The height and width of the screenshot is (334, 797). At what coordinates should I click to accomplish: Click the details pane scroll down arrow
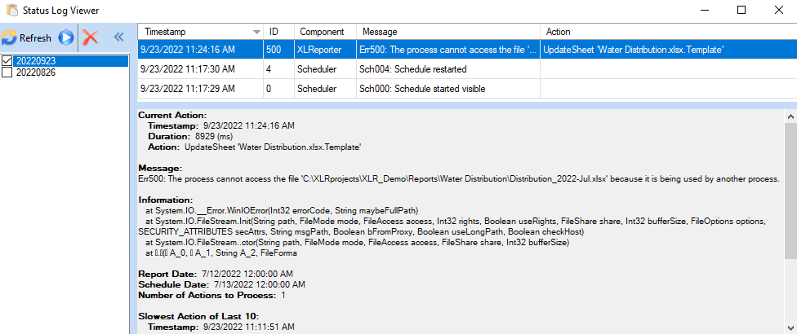791,328
